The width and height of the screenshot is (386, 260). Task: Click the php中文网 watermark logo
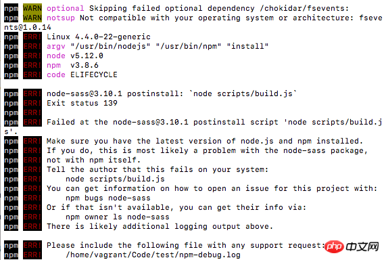(352, 246)
